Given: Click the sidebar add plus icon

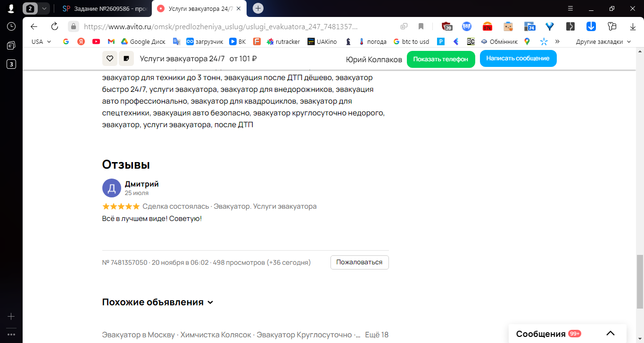Looking at the screenshot, I should click(x=11, y=317).
